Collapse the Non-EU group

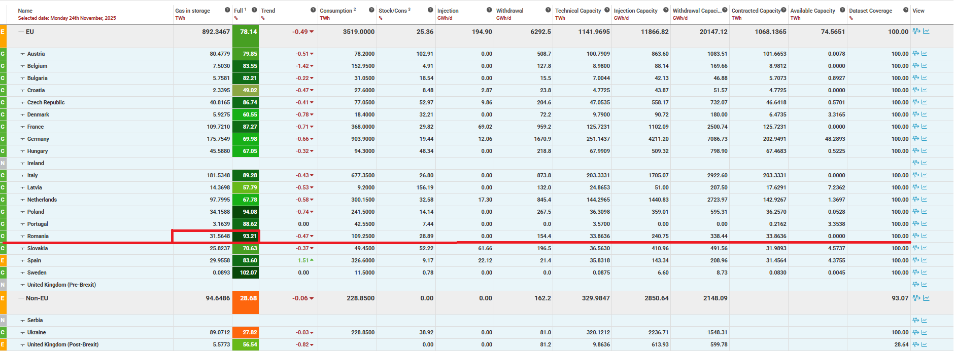(21, 298)
